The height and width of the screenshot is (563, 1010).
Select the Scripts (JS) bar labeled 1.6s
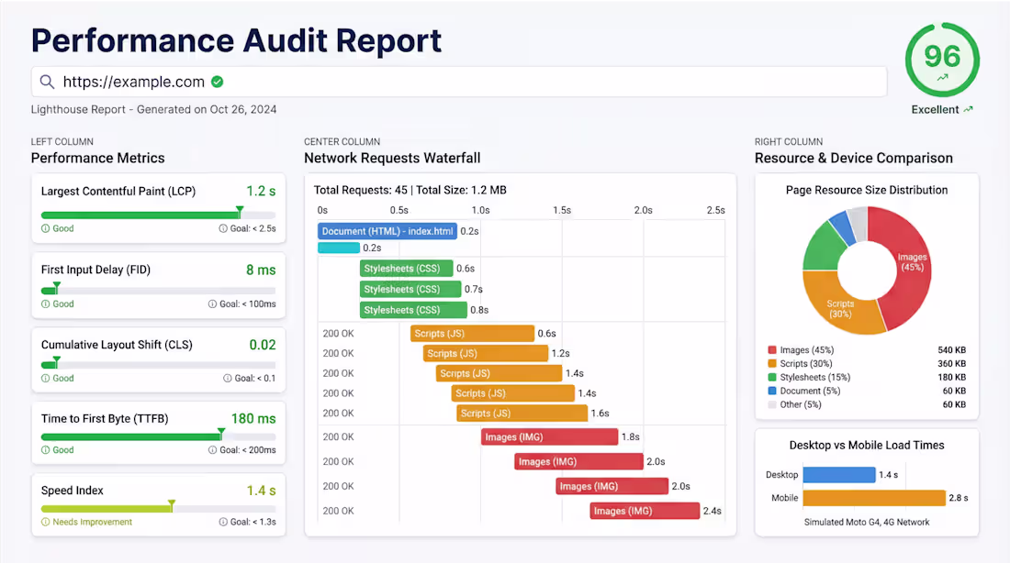[x=522, y=414]
